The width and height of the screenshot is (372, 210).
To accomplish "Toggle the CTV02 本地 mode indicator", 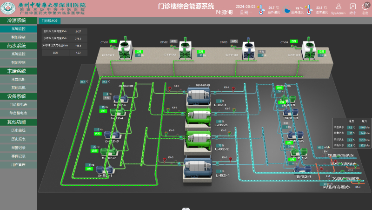I will (173, 41).
